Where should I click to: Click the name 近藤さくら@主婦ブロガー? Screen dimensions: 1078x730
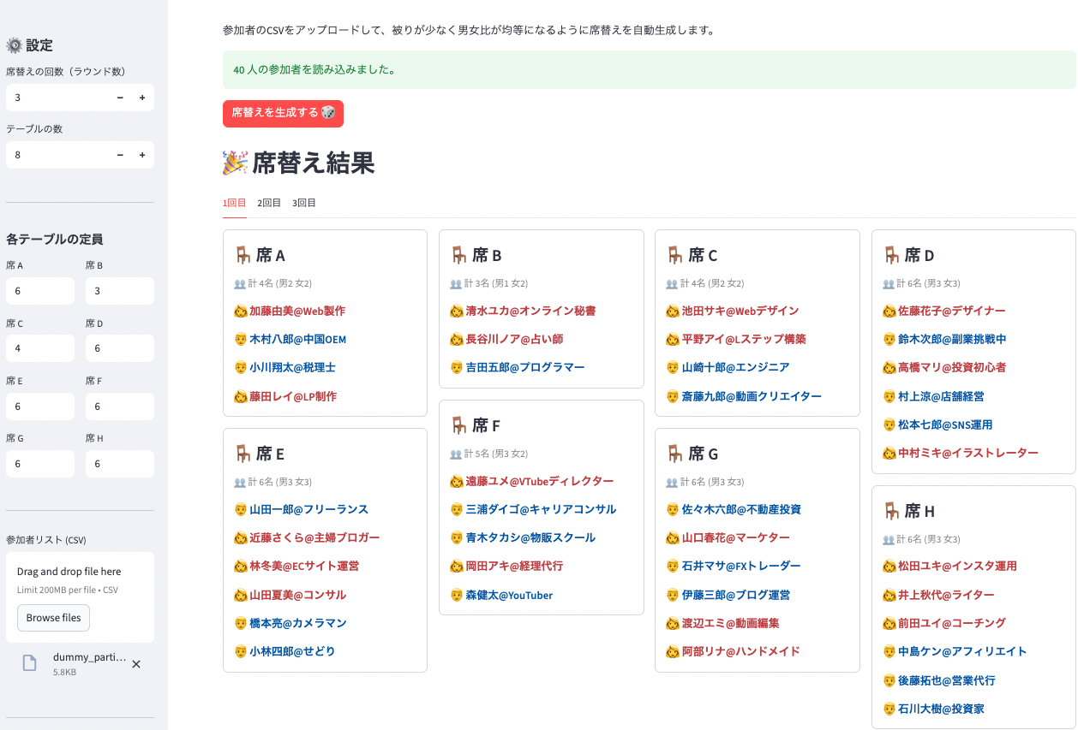(314, 537)
